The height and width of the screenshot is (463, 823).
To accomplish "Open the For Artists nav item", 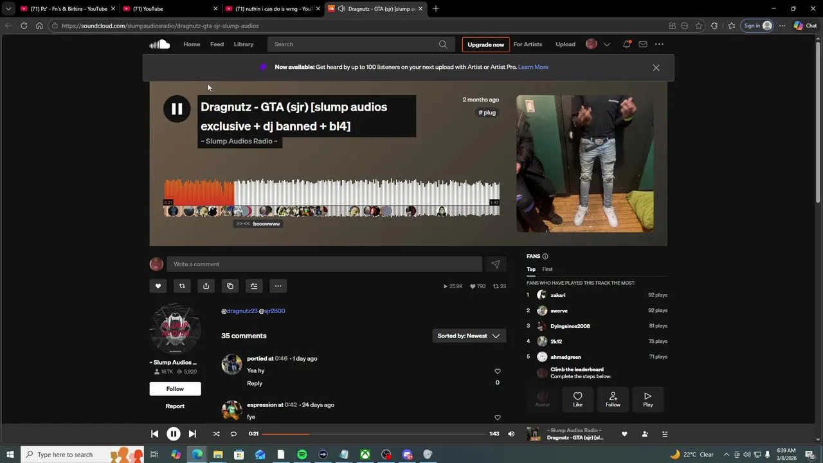I will click(x=528, y=44).
